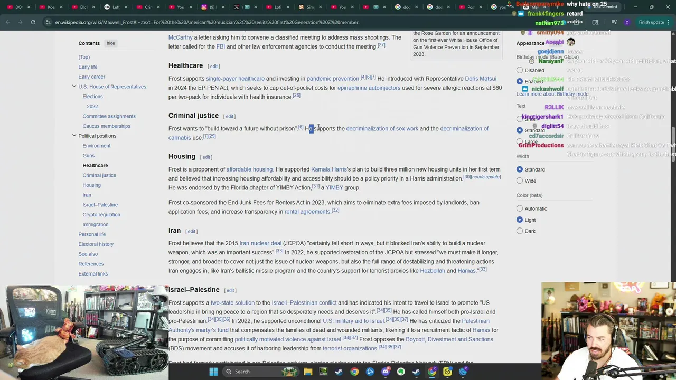
Task: Select Dark color mode
Action: tap(520, 231)
